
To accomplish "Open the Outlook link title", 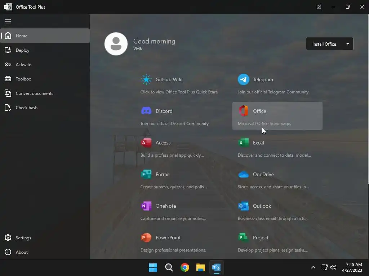I will 262,206.
